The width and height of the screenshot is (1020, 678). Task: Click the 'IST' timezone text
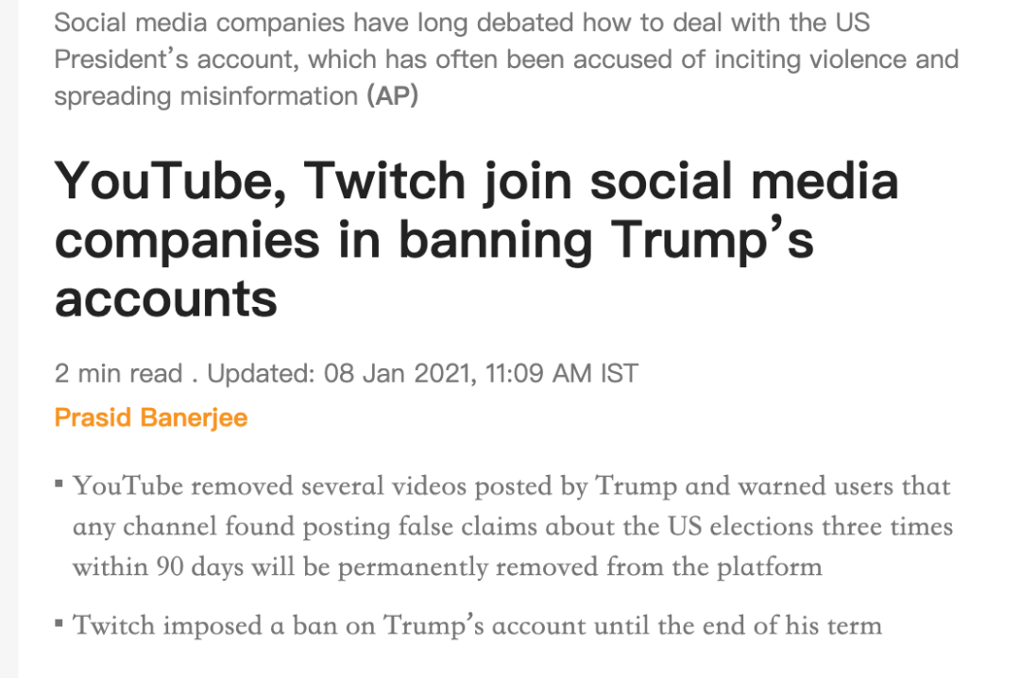pyautogui.click(x=619, y=374)
